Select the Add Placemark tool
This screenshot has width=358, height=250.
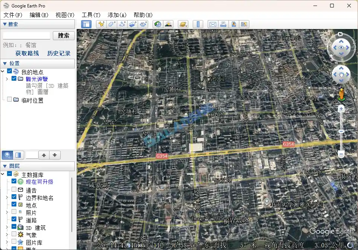pos(101,24)
